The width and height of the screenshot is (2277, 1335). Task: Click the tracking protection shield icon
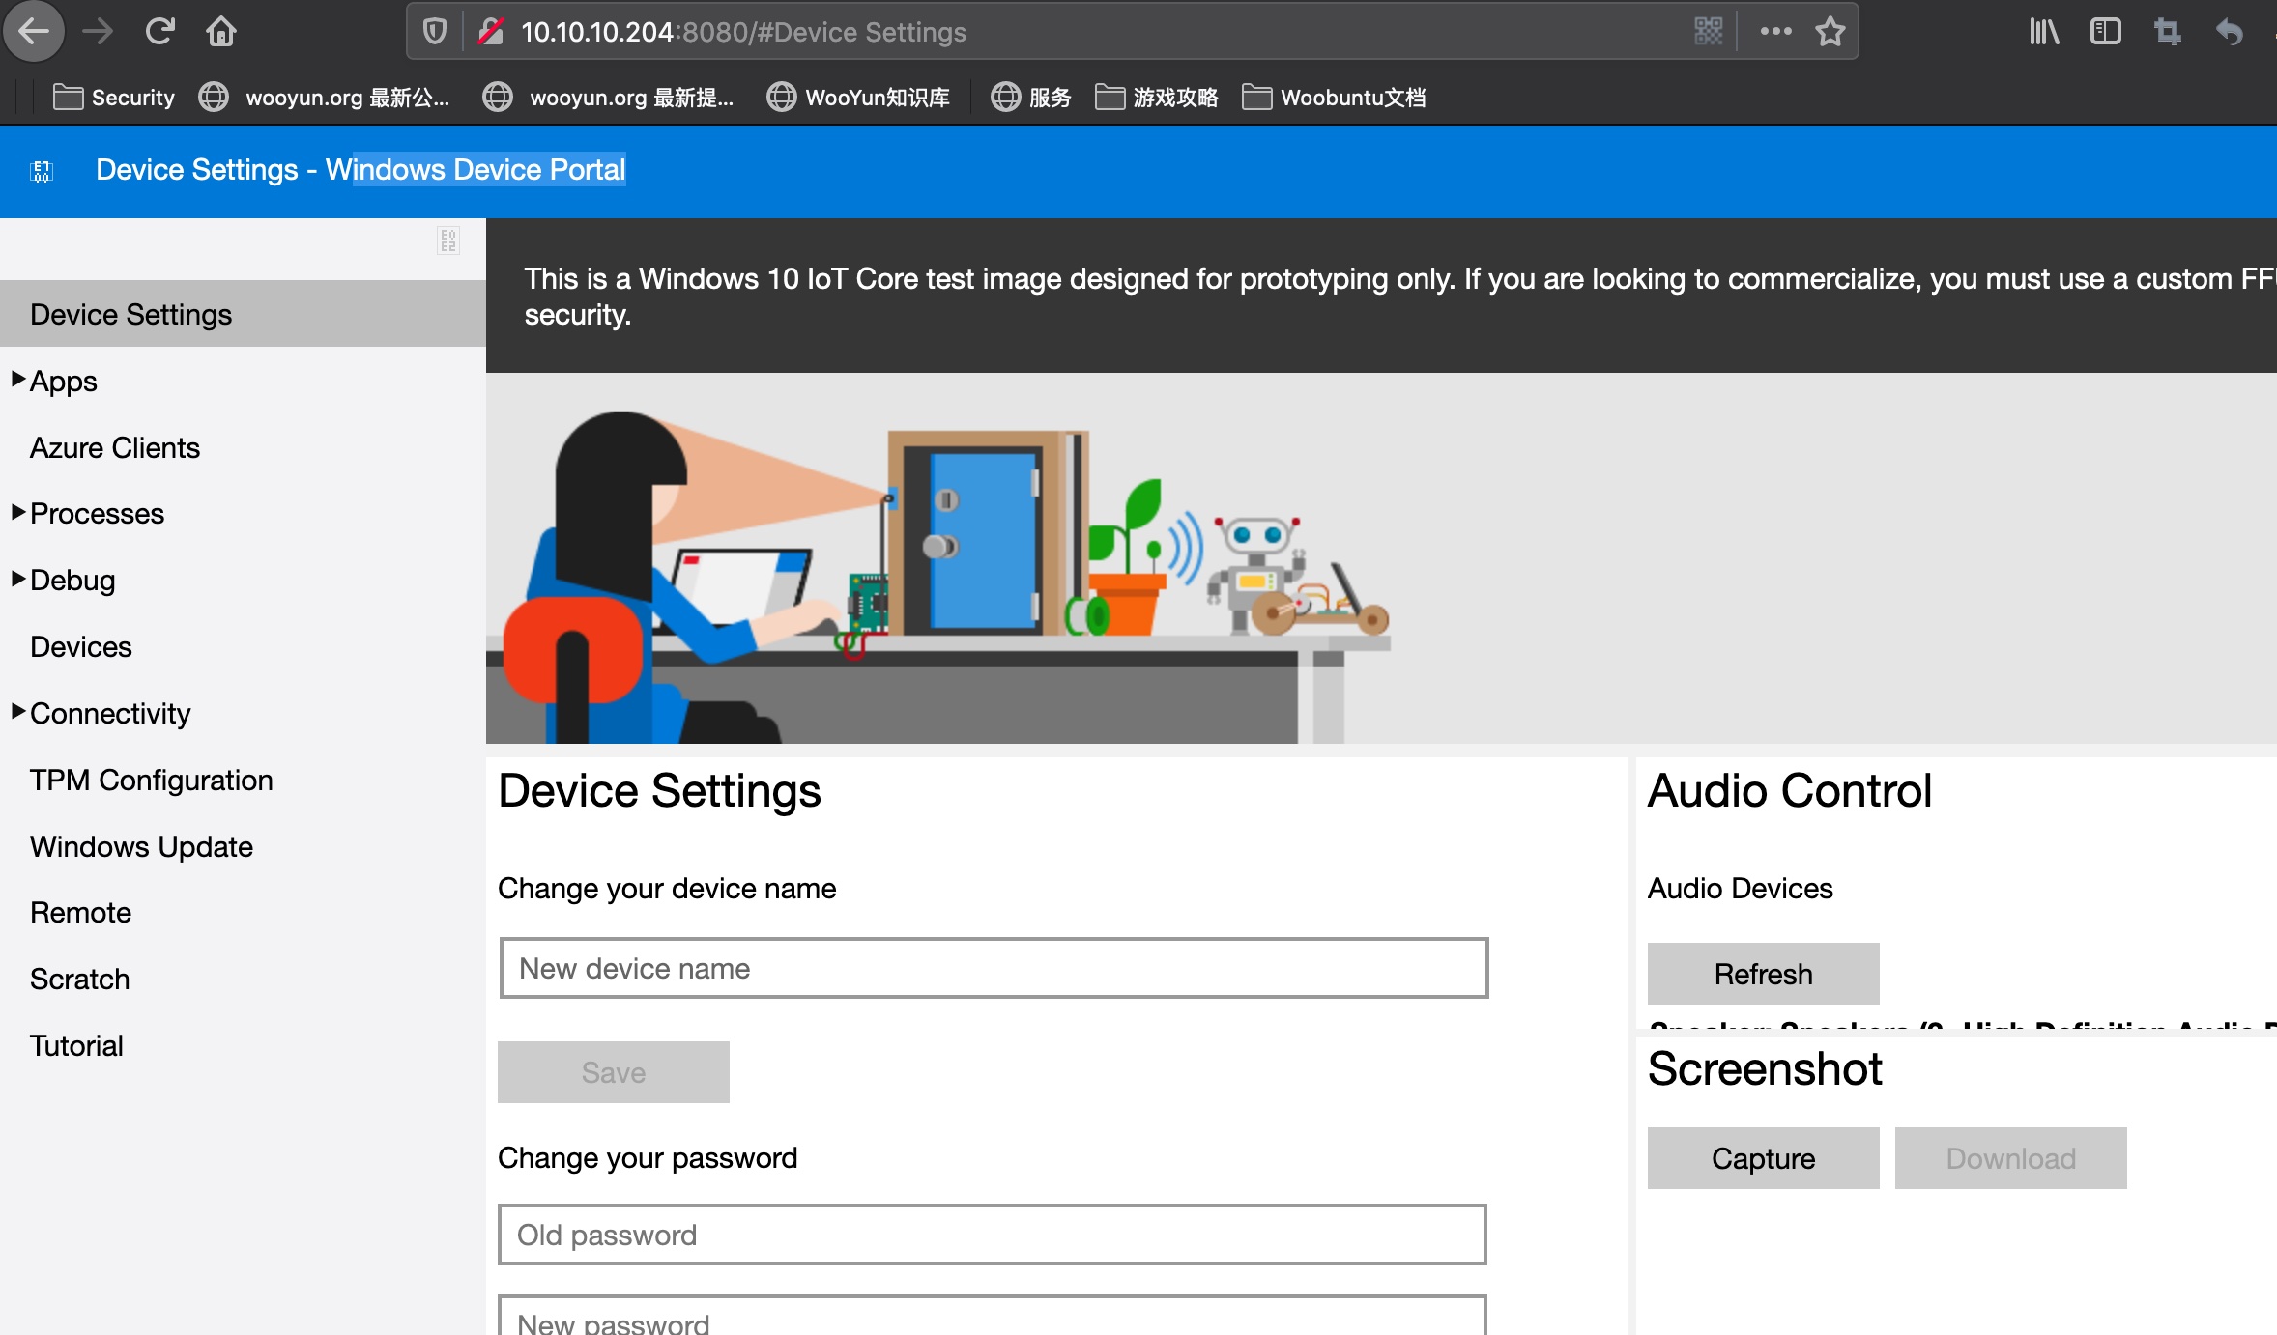coord(435,32)
